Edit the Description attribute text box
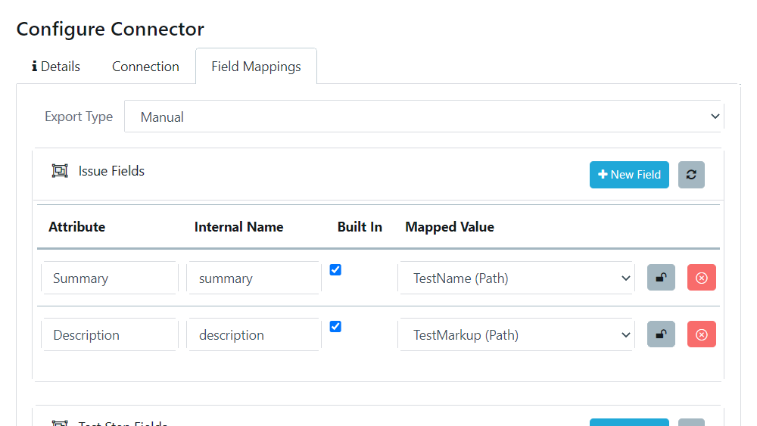This screenshot has width=757, height=426. (109, 334)
